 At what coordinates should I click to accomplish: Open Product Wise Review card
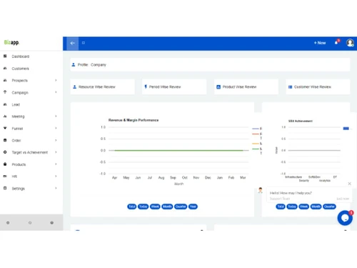pos(246,87)
